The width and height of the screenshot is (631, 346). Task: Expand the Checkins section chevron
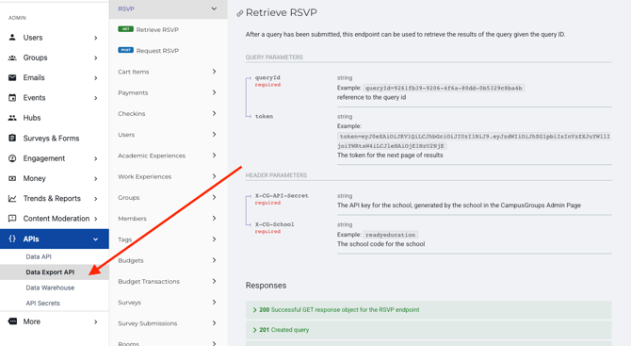click(214, 113)
